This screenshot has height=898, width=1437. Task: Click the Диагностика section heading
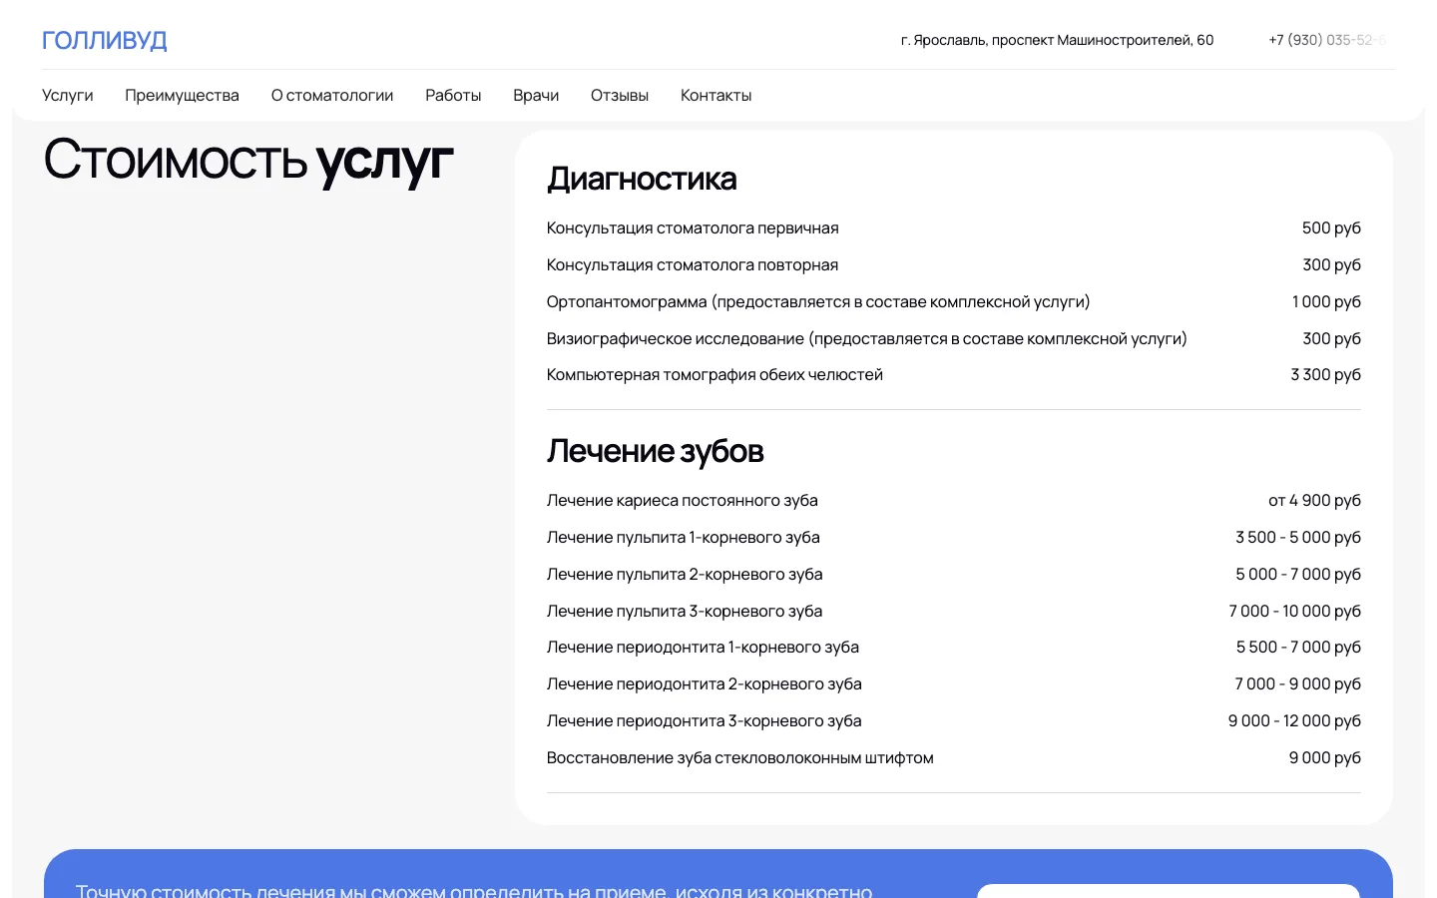point(642,179)
